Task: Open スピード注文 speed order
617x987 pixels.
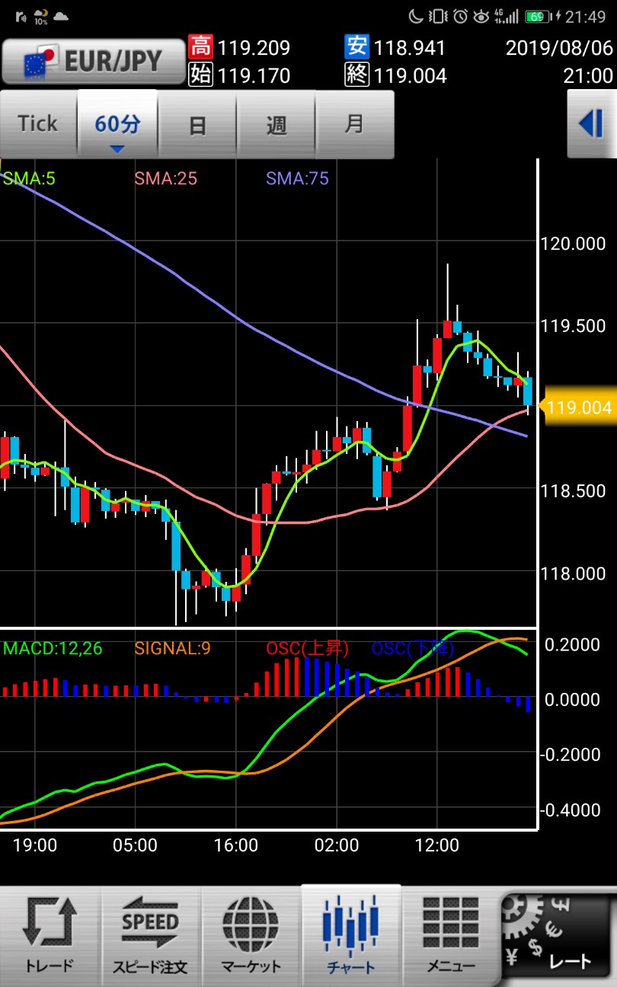Action: pos(150,936)
